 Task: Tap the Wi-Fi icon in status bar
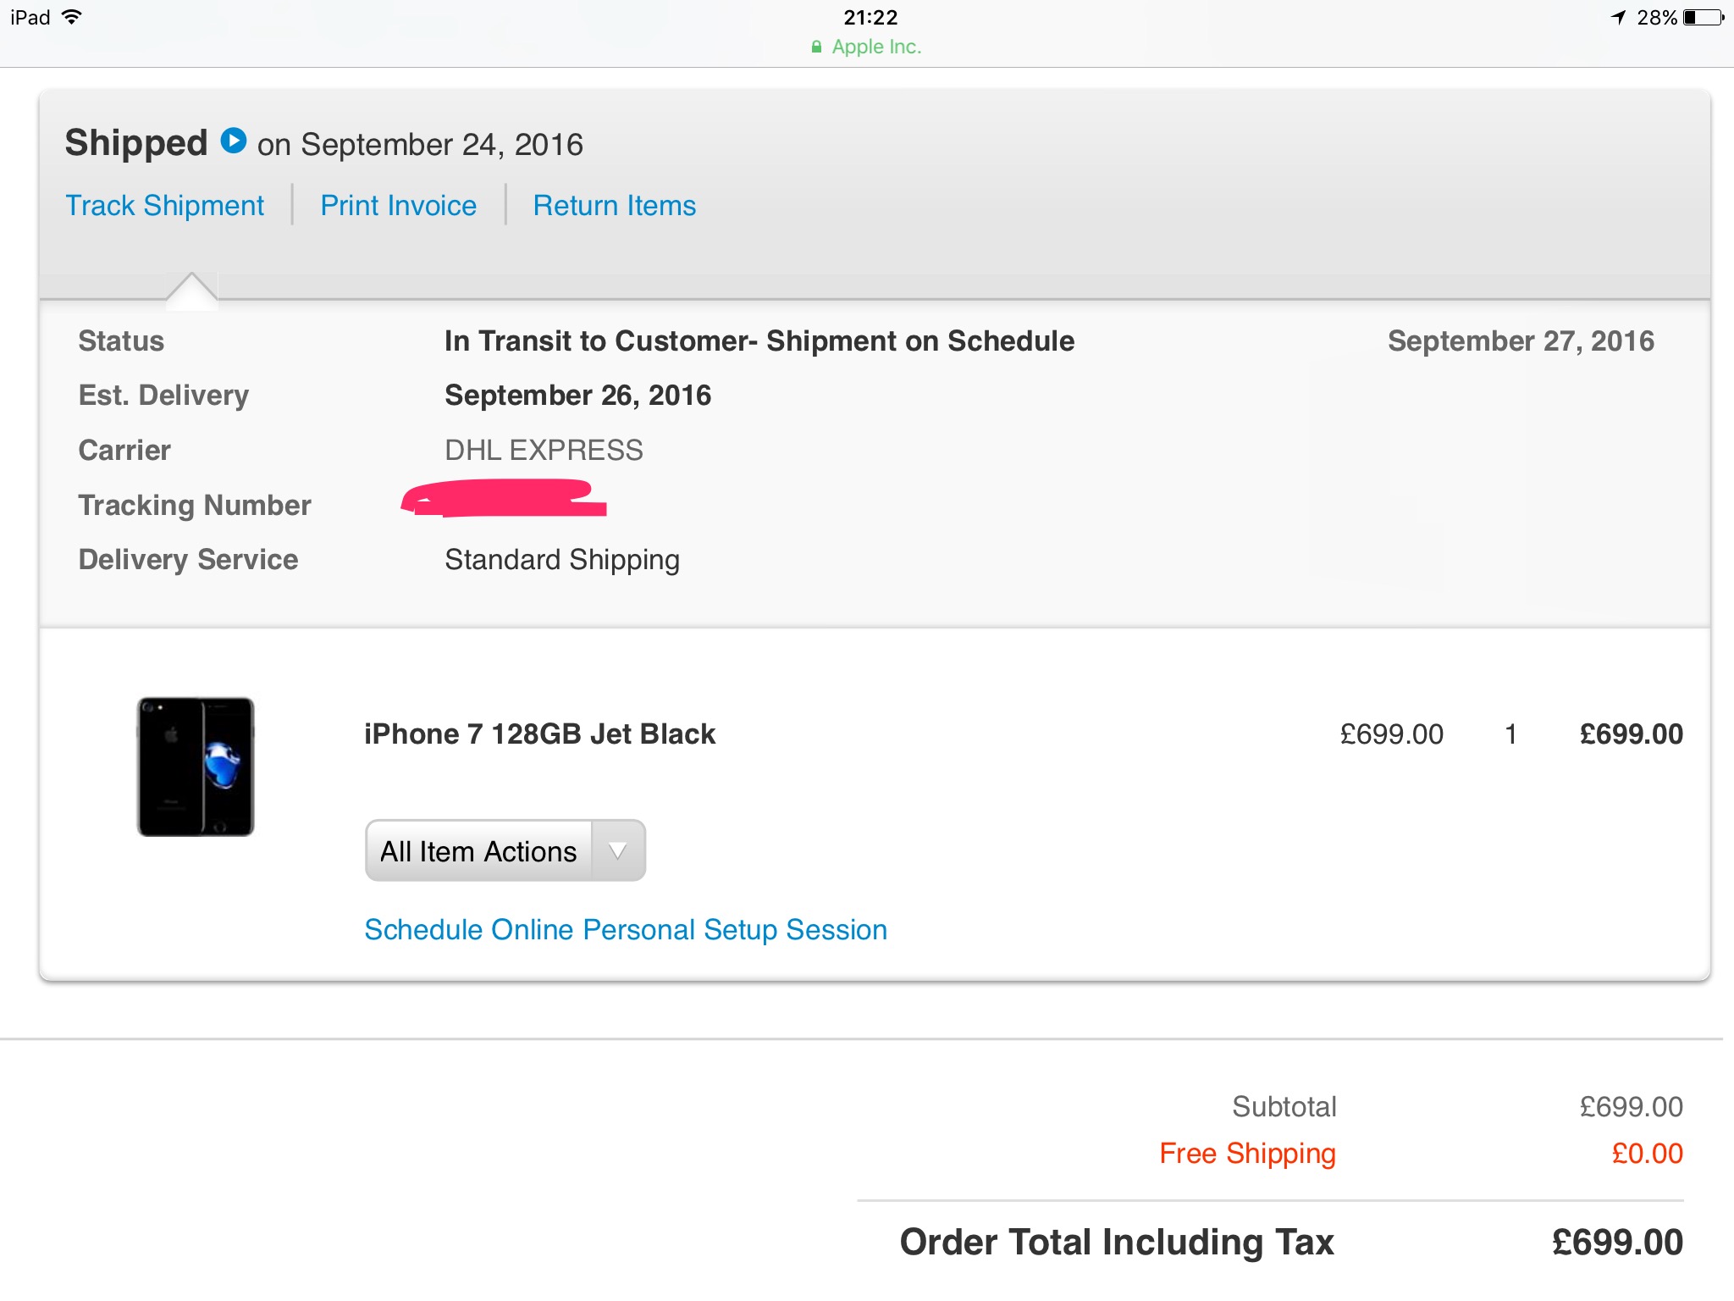click(x=73, y=17)
